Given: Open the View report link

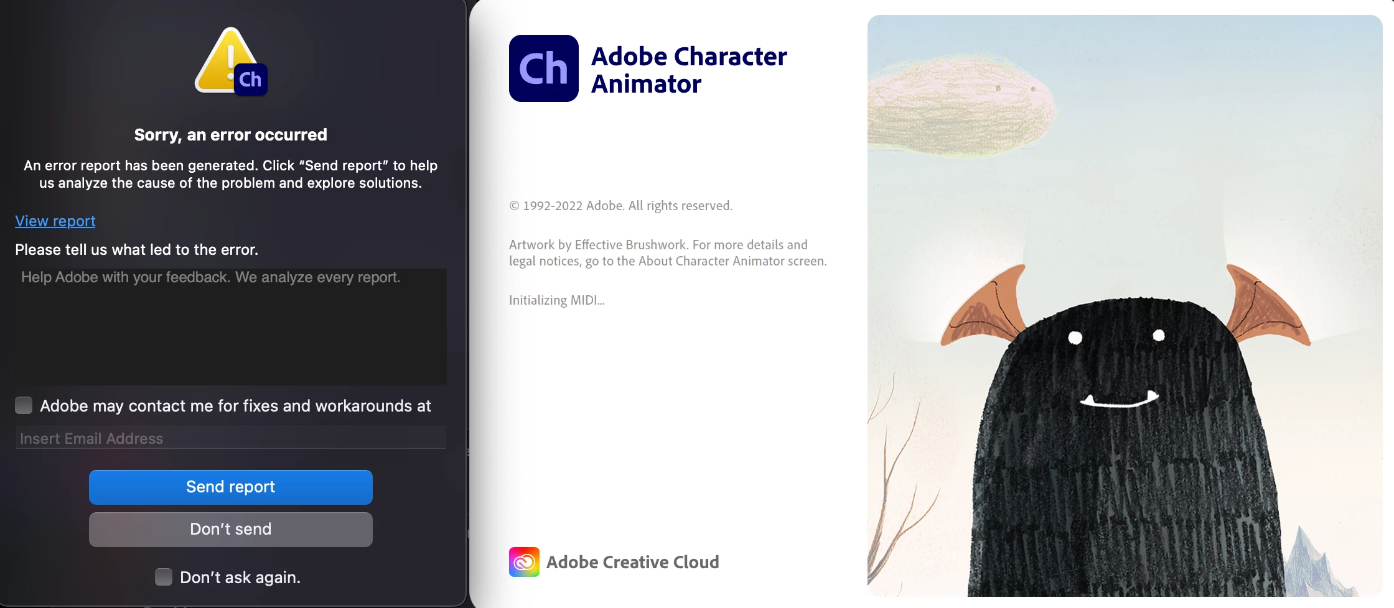Looking at the screenshot, I should point(55,221).
